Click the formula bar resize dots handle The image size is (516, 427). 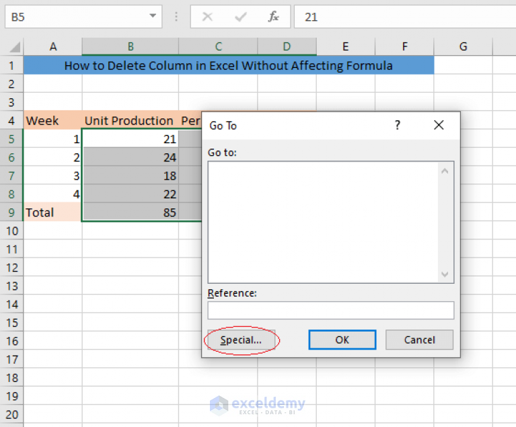[x=176, y=16]
